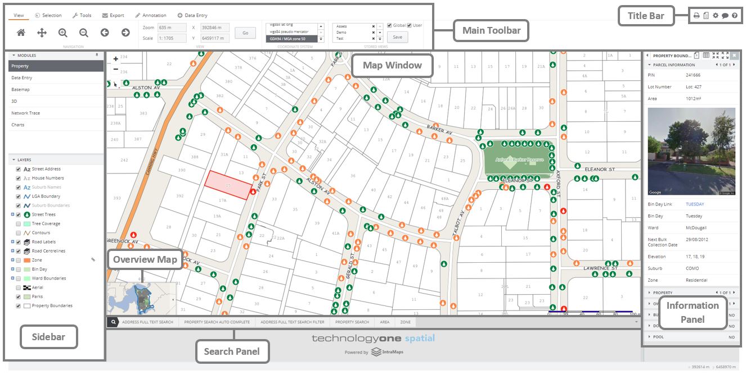Open the TUESDAY bin day link

tap(694, 204)
